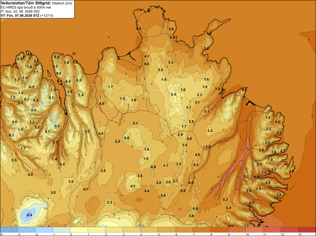
Task: Click the legend tick label "-3"
Action: (19, 234)
